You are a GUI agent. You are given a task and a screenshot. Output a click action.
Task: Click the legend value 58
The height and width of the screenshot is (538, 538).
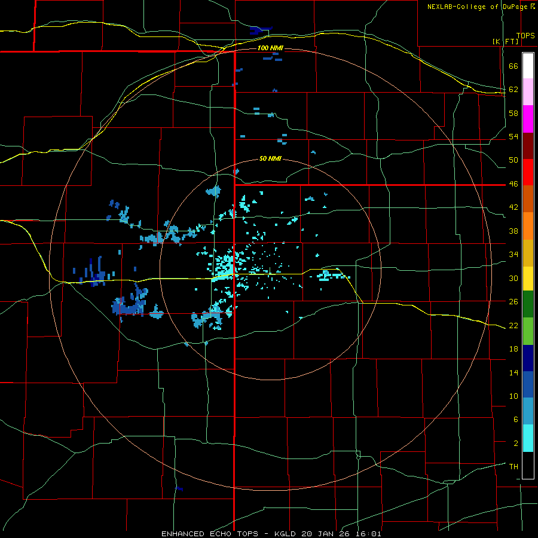(x=513, y=113)
